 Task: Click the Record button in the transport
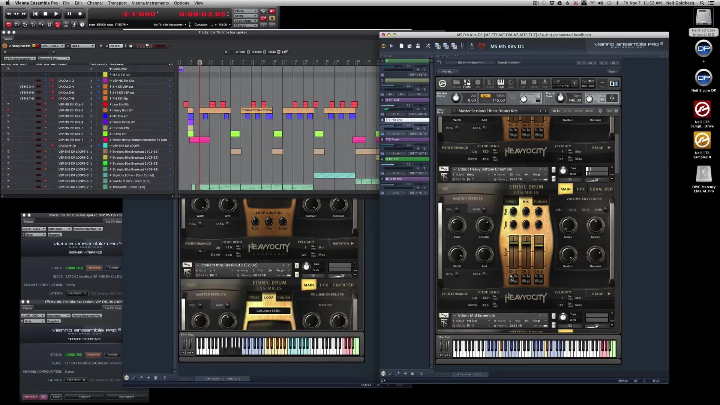[x=80, y=14]
